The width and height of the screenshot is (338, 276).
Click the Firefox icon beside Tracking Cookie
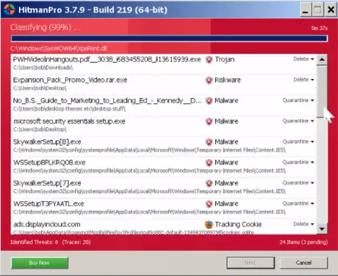click(209, 224)
